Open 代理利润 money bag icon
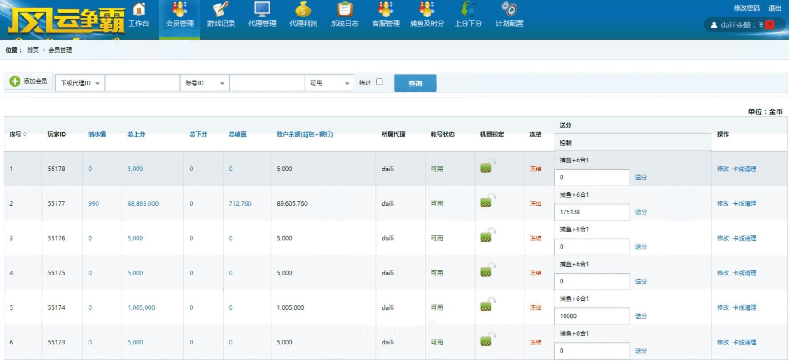Image resolution: width=789 pixels, height=364 pixels. point(303,10)
